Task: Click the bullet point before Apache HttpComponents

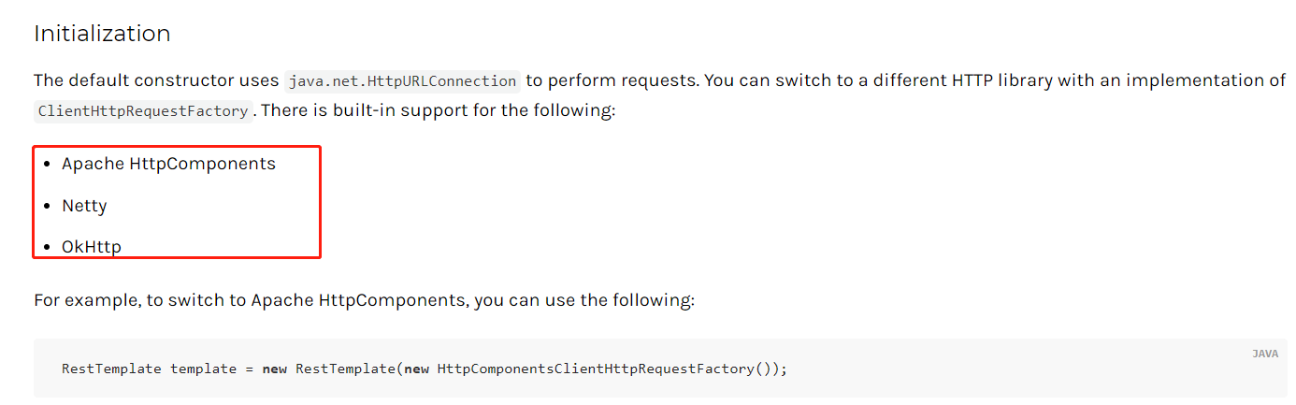Action: (48, 165)
